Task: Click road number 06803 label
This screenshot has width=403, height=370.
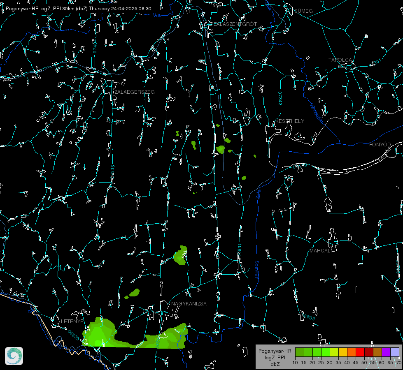Action: [x=307, y=316]
